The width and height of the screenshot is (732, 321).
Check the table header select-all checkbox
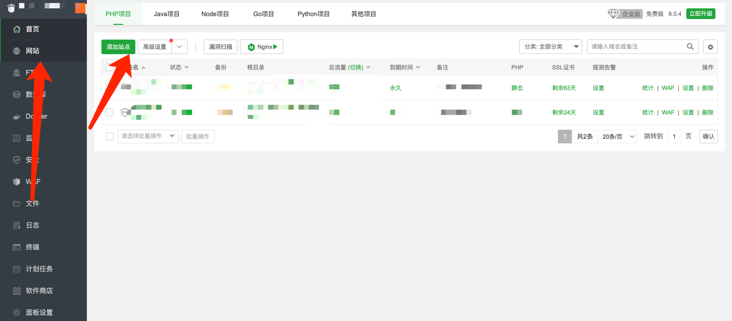pyautogui.click(x=110, y=67)
